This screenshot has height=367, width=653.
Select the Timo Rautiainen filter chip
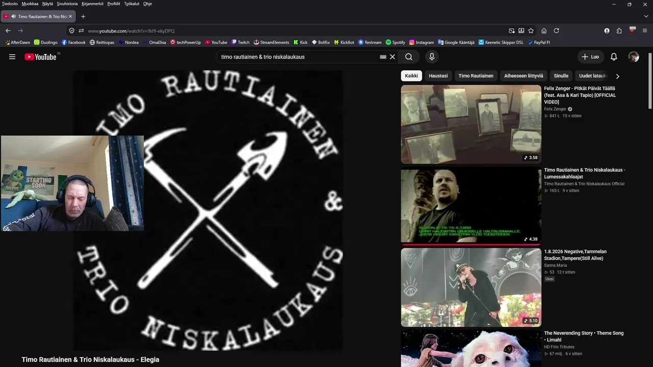tap(476, 76)
